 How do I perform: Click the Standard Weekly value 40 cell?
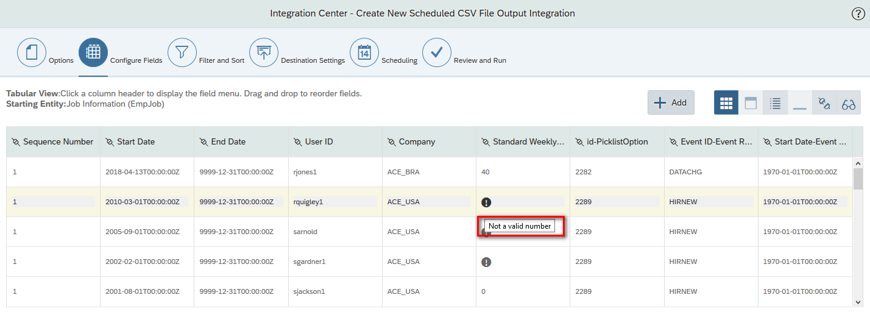pos(523,172)
